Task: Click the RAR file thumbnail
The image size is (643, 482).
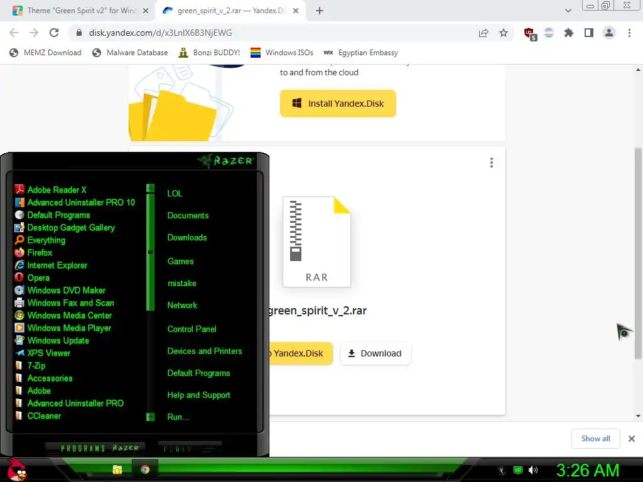Action: pyautogui.click(x=316, y=242)
